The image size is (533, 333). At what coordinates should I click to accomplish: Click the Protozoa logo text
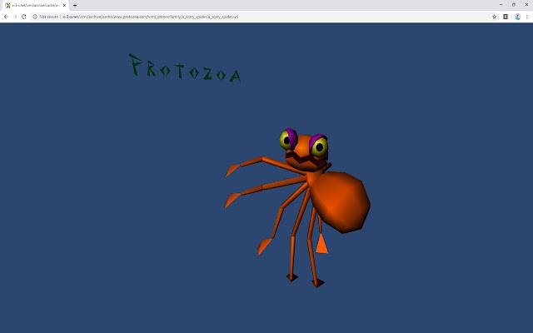pyautogui.click(x=185, y=68)
